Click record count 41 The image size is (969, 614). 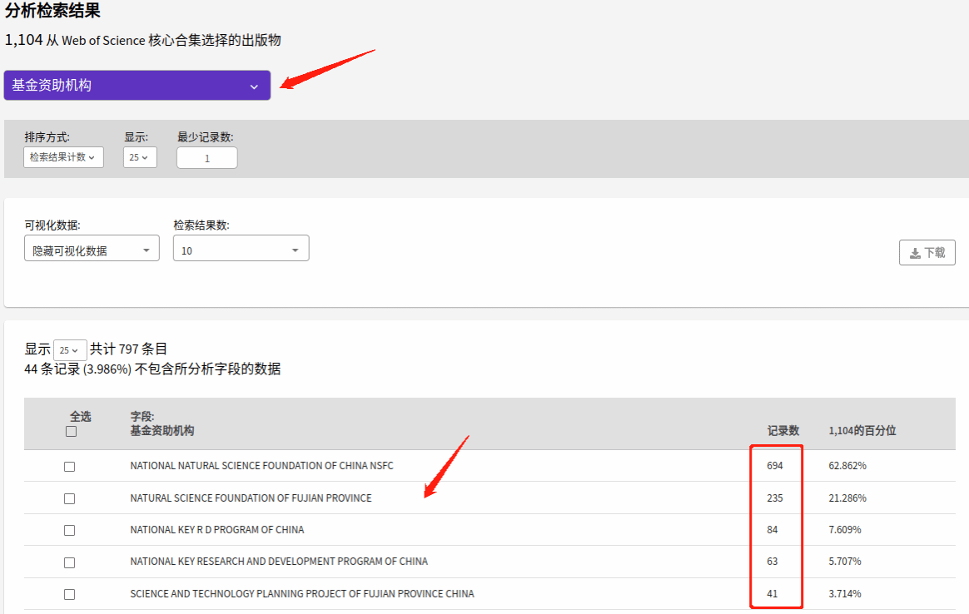tap(773, 593)
